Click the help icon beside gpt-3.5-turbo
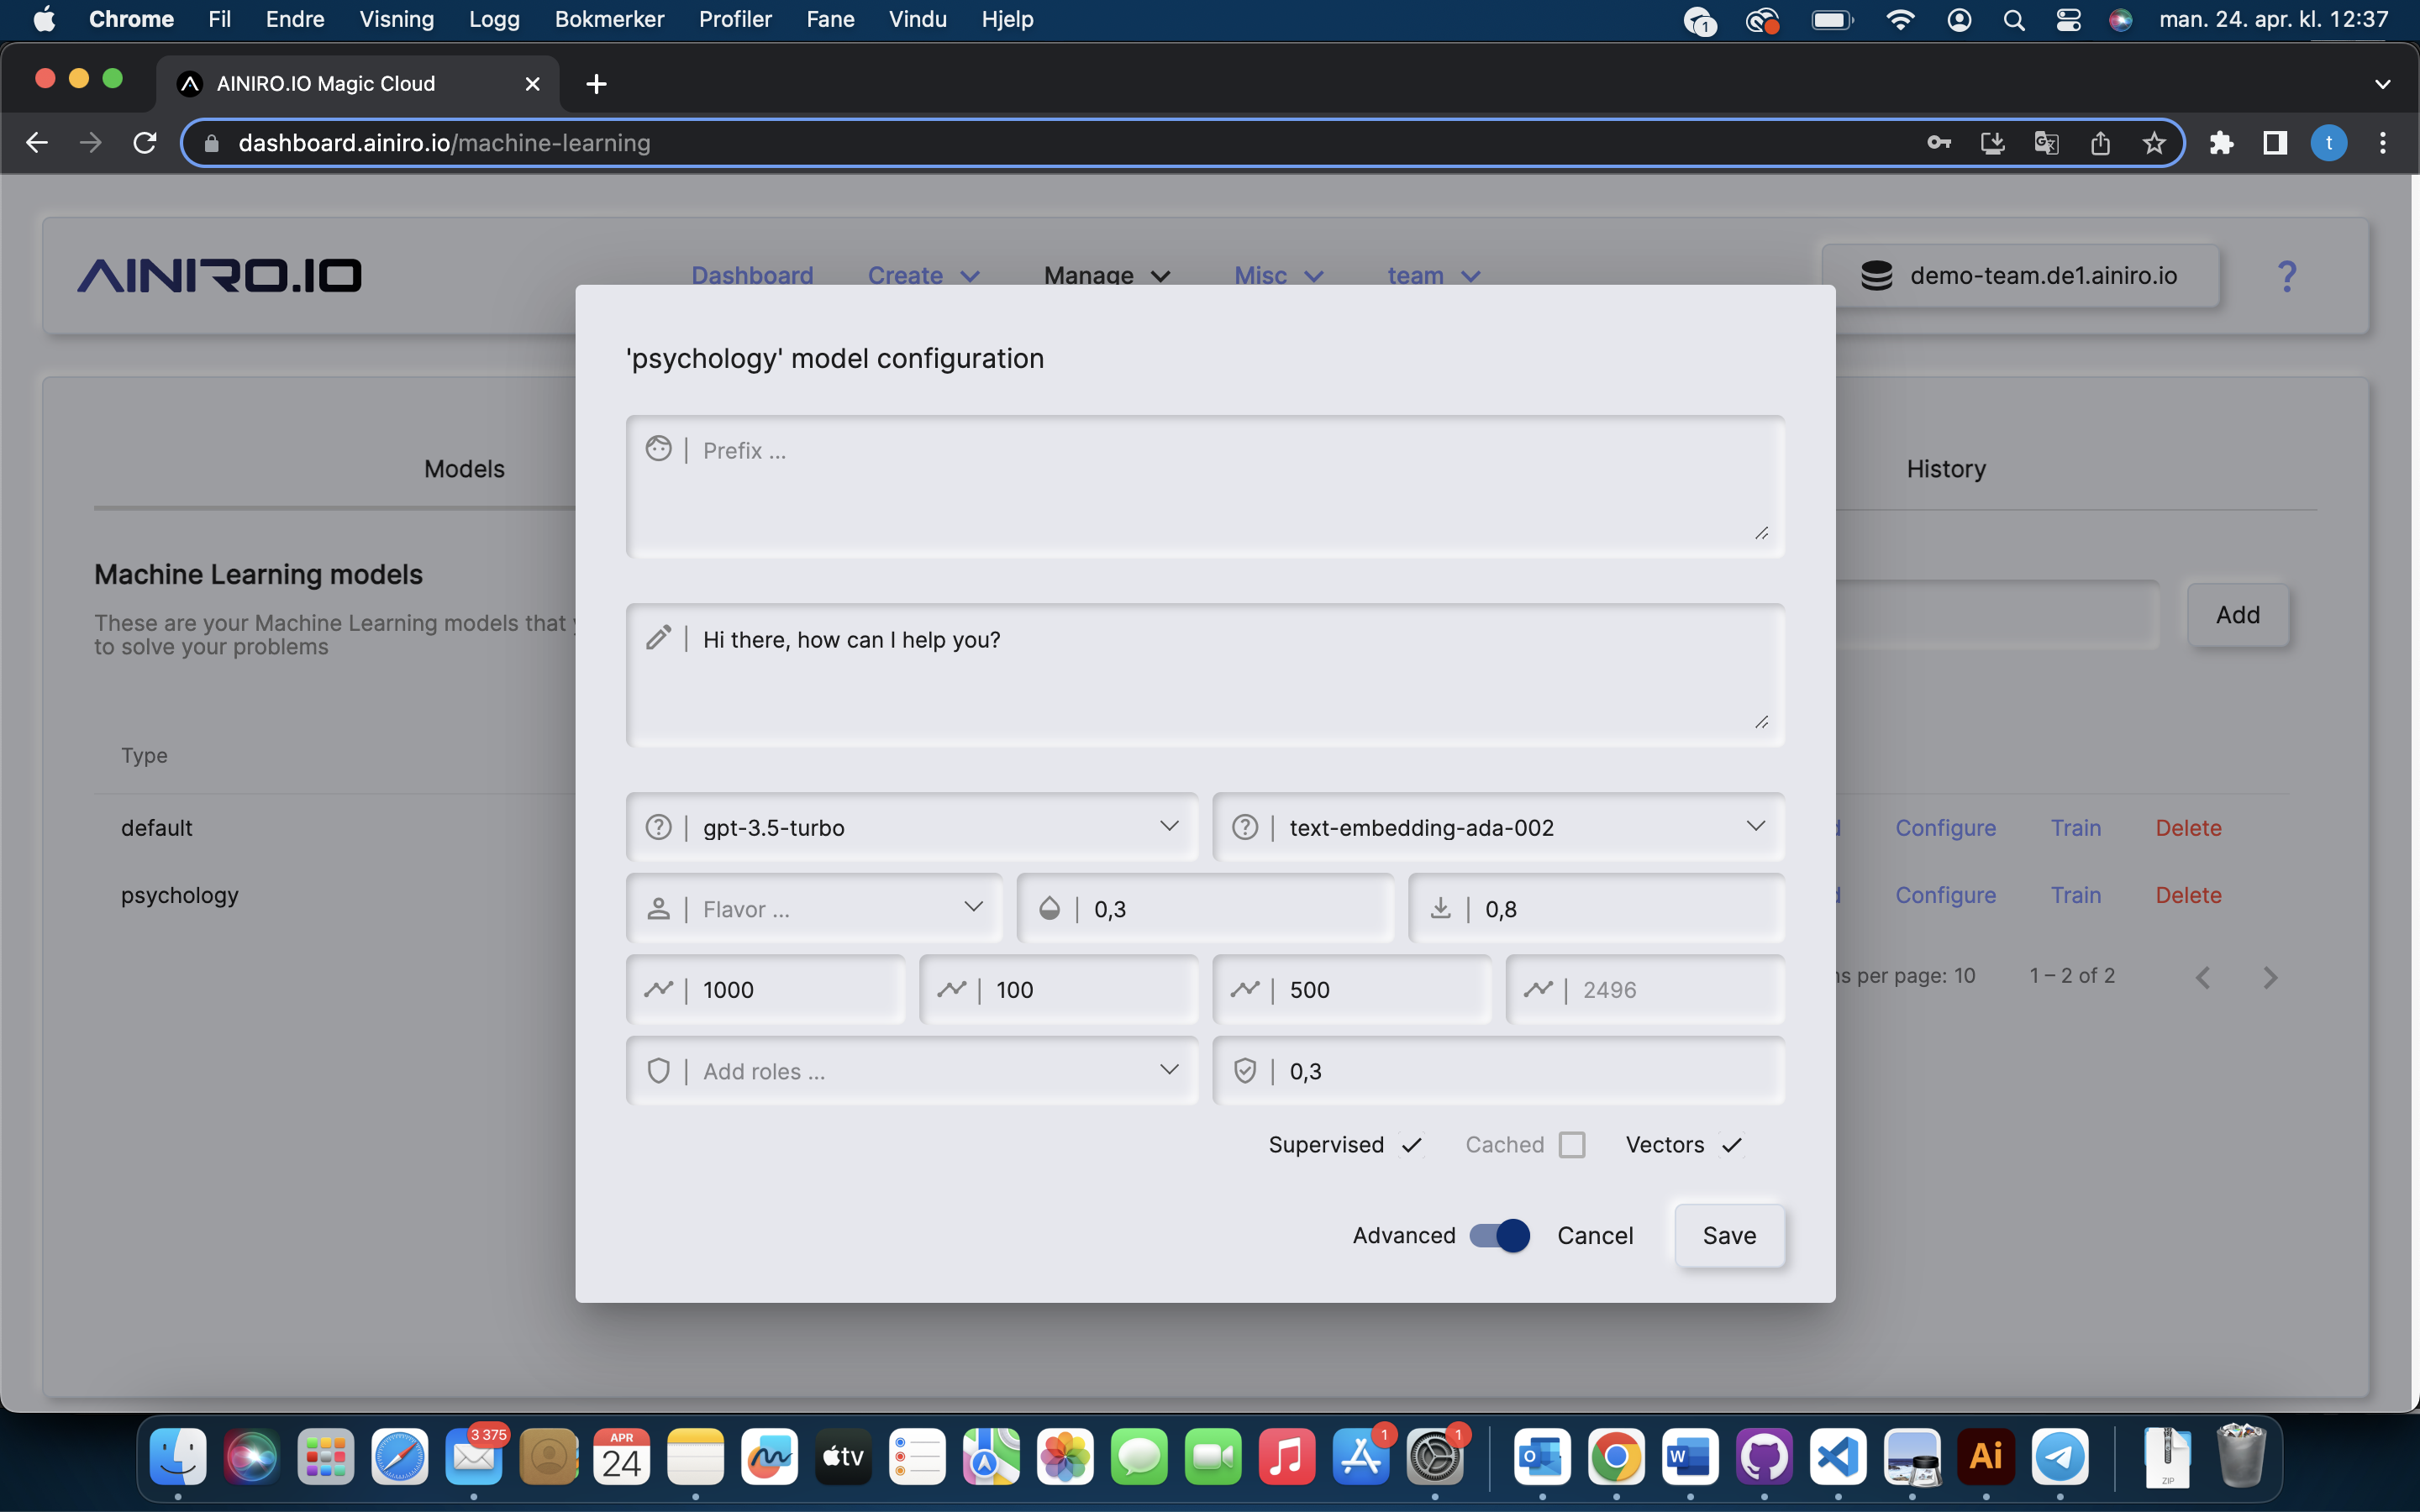This screenshot has width=2420, height=1512. [x=658, y=827]
